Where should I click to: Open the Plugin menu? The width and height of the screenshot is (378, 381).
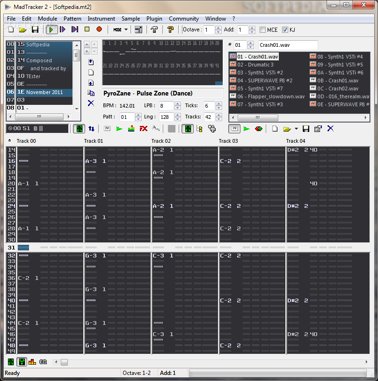(x=154, y=19)
